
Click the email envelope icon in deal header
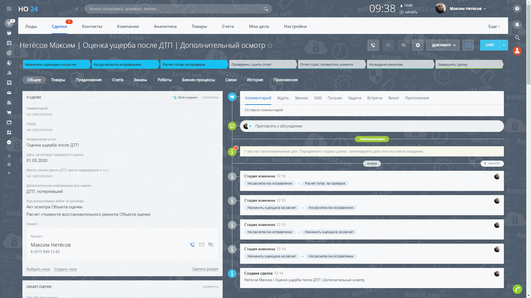(x=388, y=45)
